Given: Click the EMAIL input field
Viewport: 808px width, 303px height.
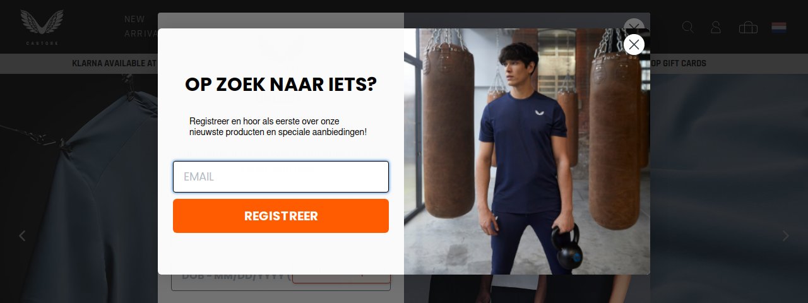Looking at the screenshot, I should point(281,177).
